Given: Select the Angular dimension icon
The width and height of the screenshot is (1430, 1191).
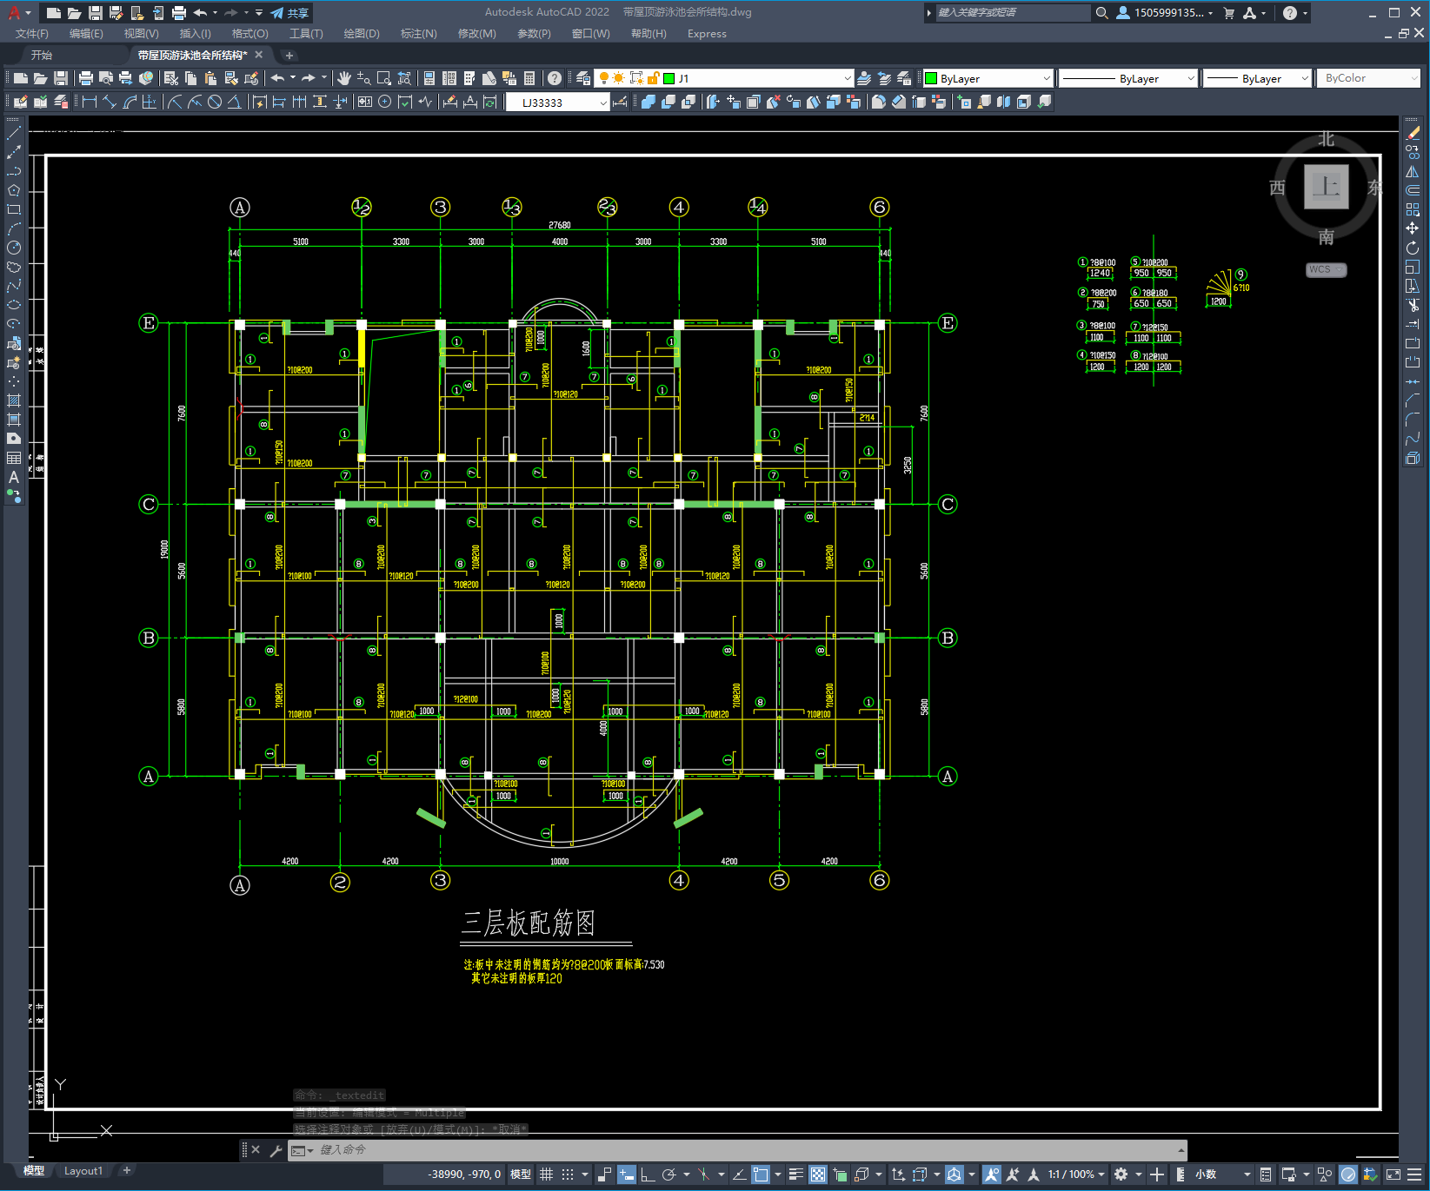Looking at the screenshot, I should point(235,102).
